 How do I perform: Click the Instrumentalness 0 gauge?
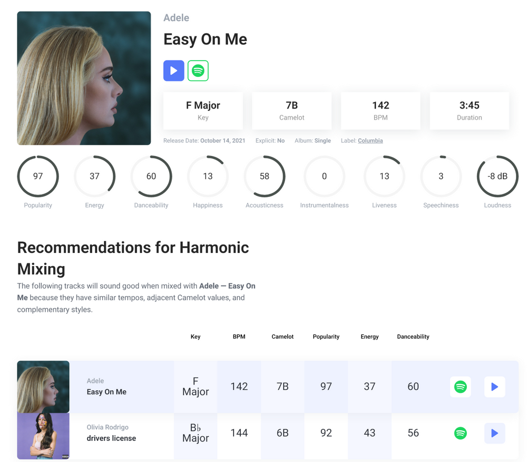point(324,176)
